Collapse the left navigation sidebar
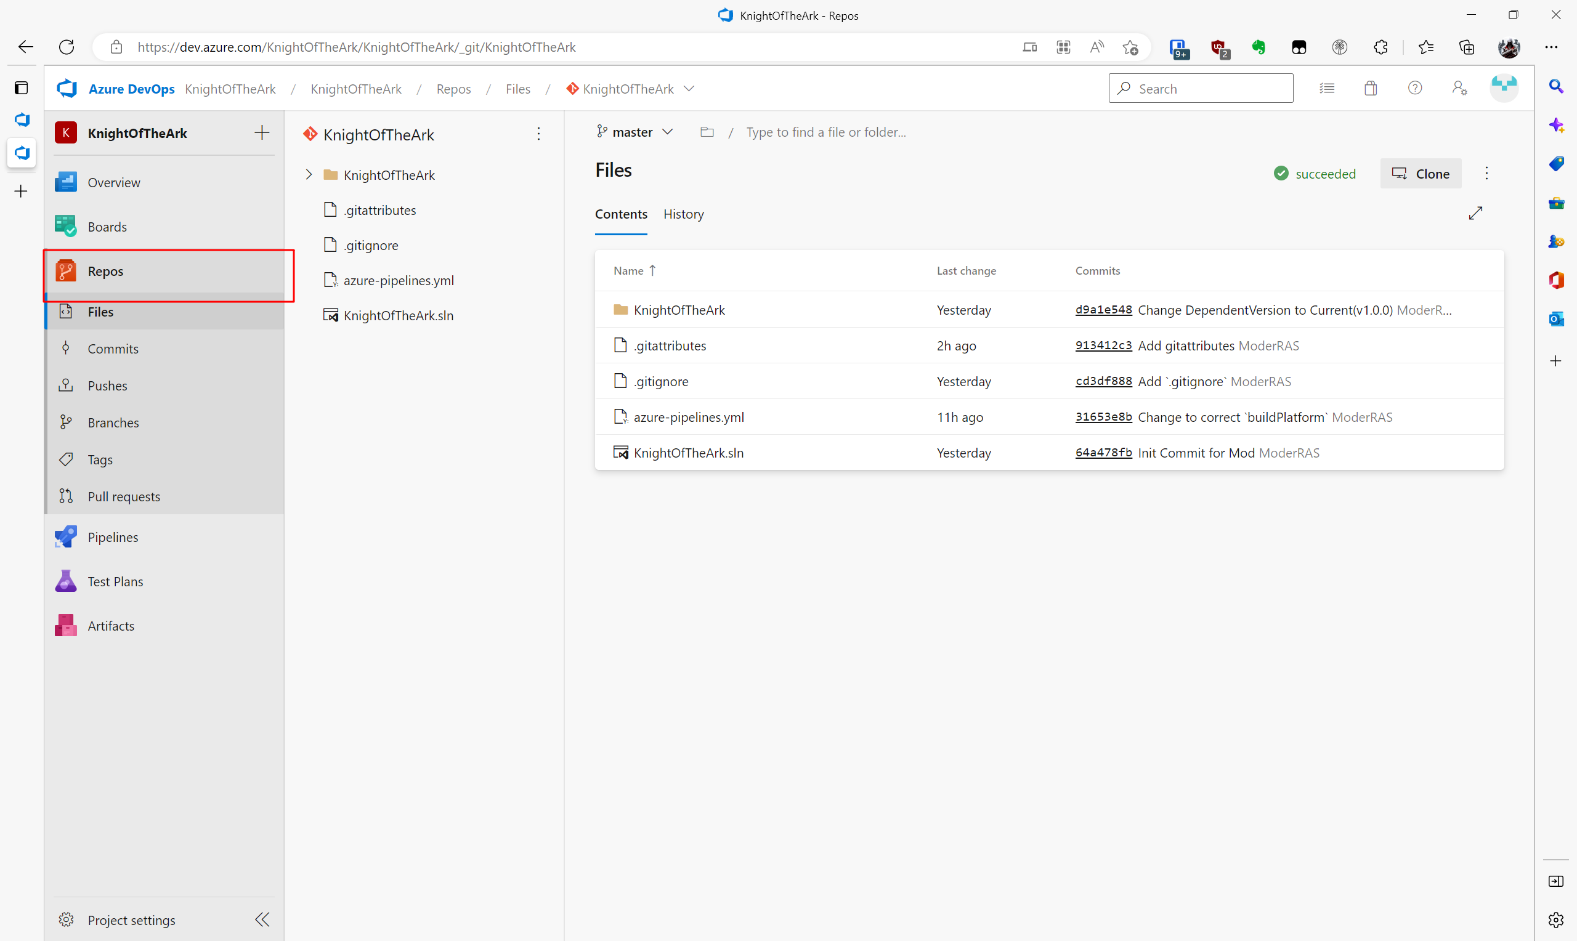The height and width of the screenshot is (941, 1577). (x=262, y=919)
